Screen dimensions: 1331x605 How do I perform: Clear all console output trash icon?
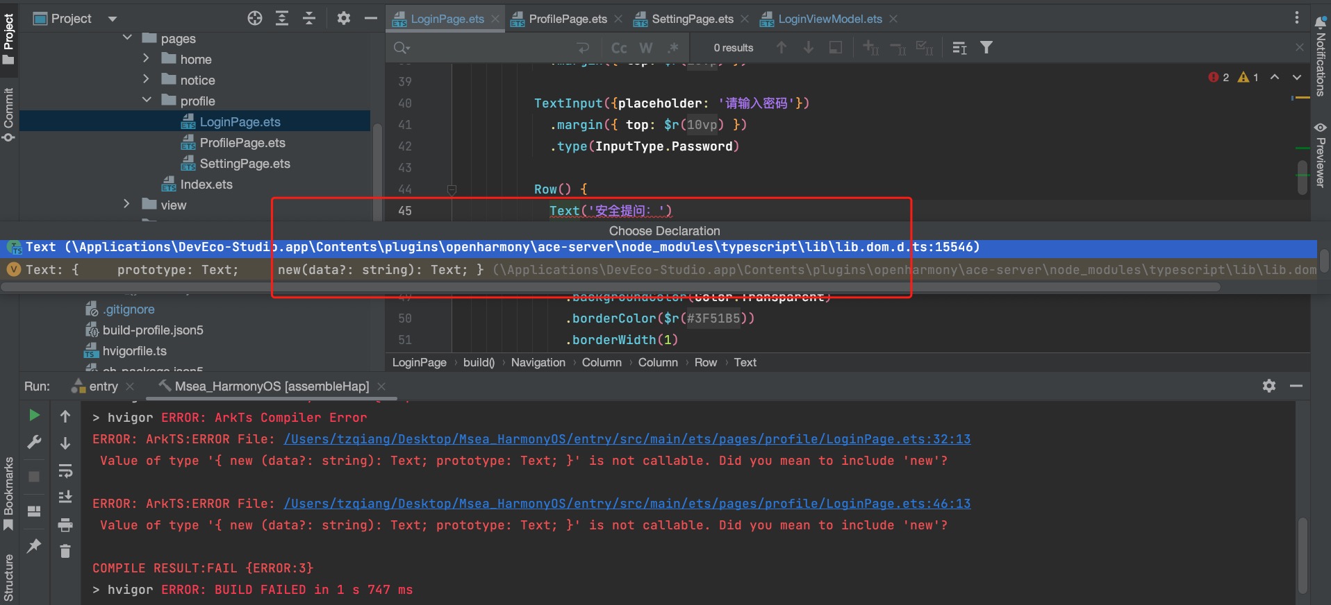[65, 552]
